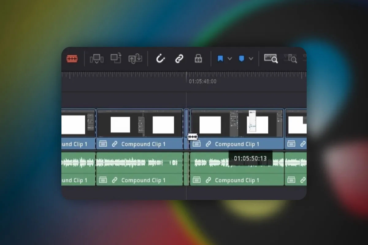Open the marker color dropdown arrow
Image resolution: width=368 pixels, height=245 pixels.
point(251,58)
